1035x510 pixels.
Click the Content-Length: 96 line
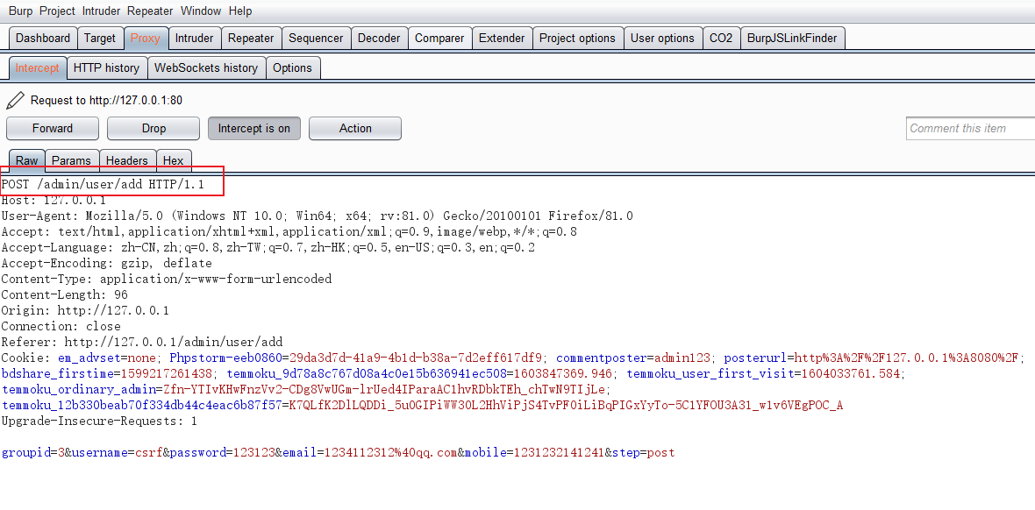pos(65,295)
